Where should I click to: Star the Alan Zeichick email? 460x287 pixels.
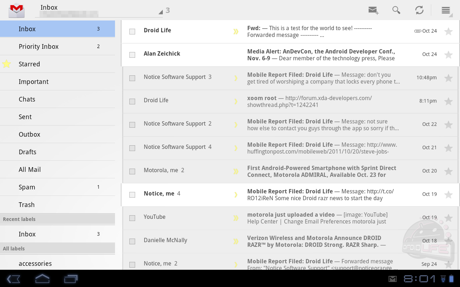448,55
